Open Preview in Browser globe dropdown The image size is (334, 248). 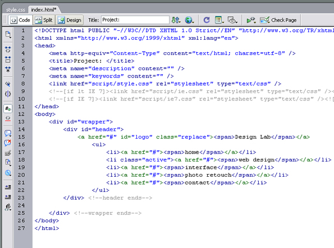tap(189, 20)
